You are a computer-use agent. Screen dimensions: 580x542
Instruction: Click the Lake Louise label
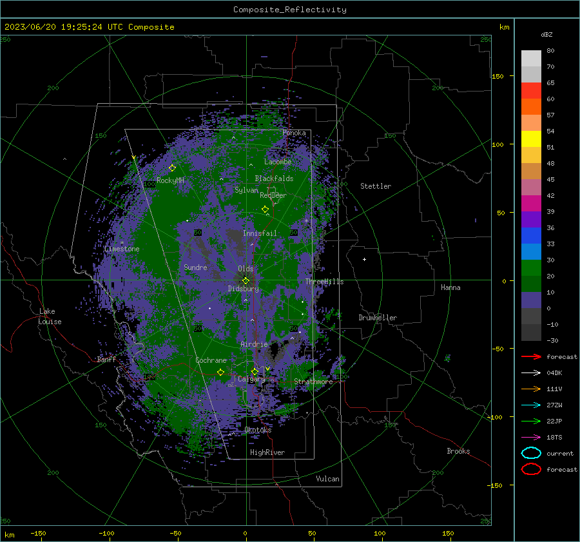pyautogui.click(x=50, y=316)
